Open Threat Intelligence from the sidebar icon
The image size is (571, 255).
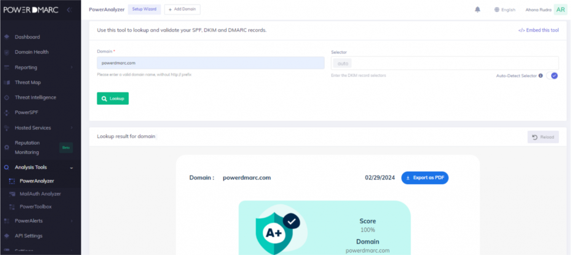click(6, 97)
